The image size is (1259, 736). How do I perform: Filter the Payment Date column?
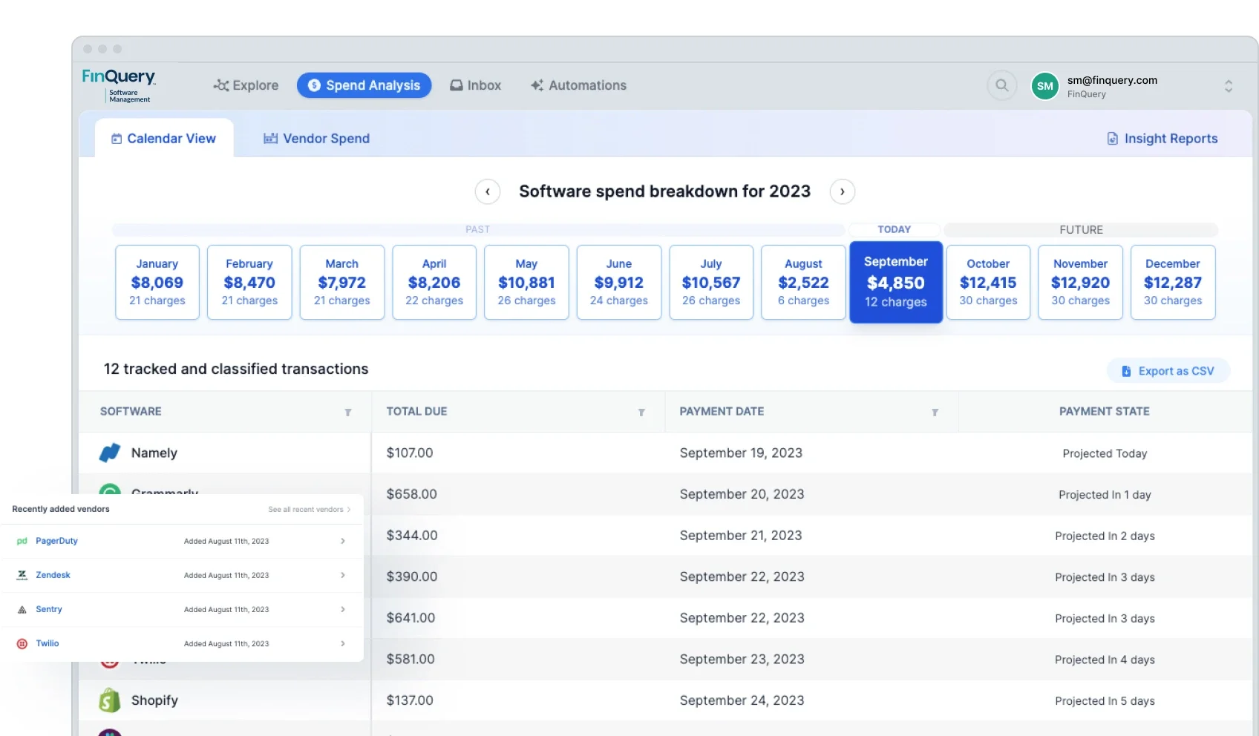[x=935, y=412]
